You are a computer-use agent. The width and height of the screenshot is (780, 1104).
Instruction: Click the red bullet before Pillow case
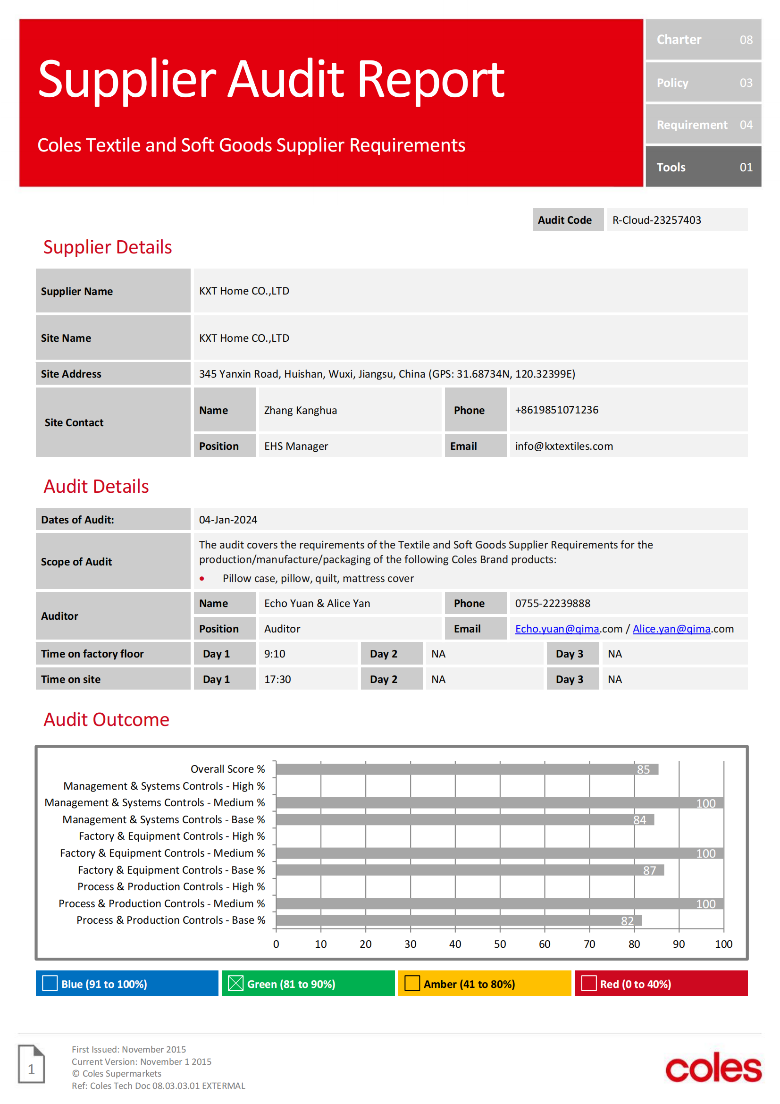tap(202, 579)
